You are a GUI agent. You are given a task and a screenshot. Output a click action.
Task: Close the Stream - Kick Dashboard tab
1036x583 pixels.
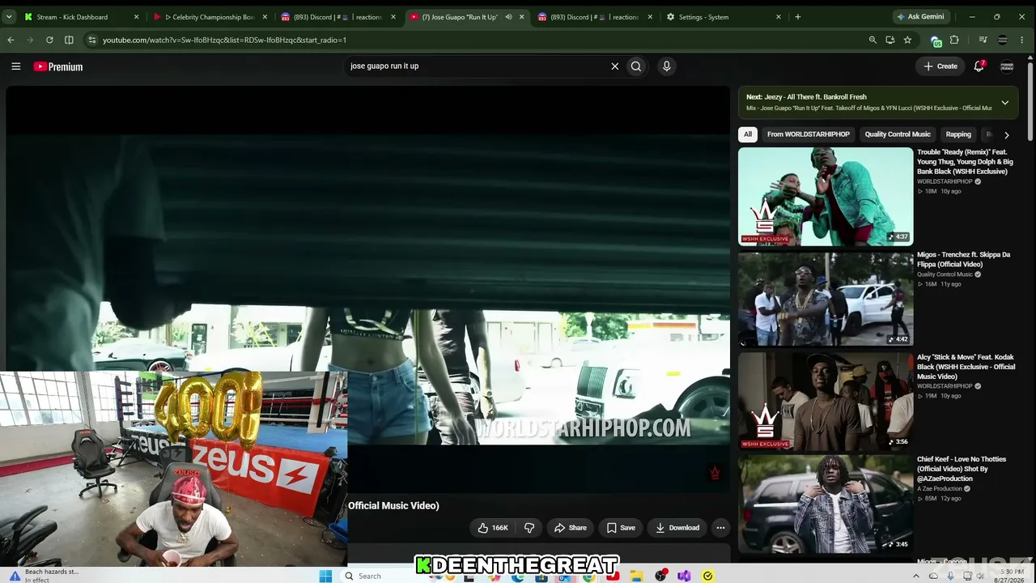136,17
